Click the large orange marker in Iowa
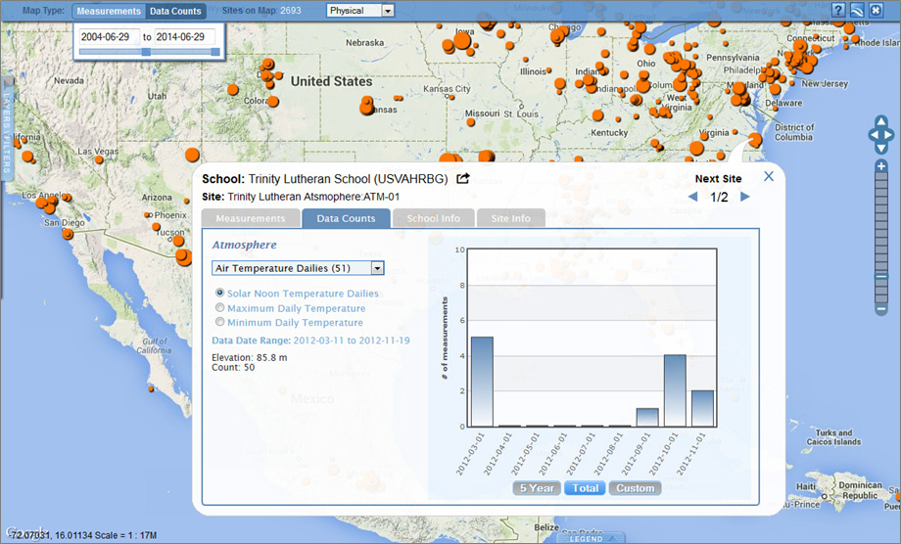 [462, 41]
